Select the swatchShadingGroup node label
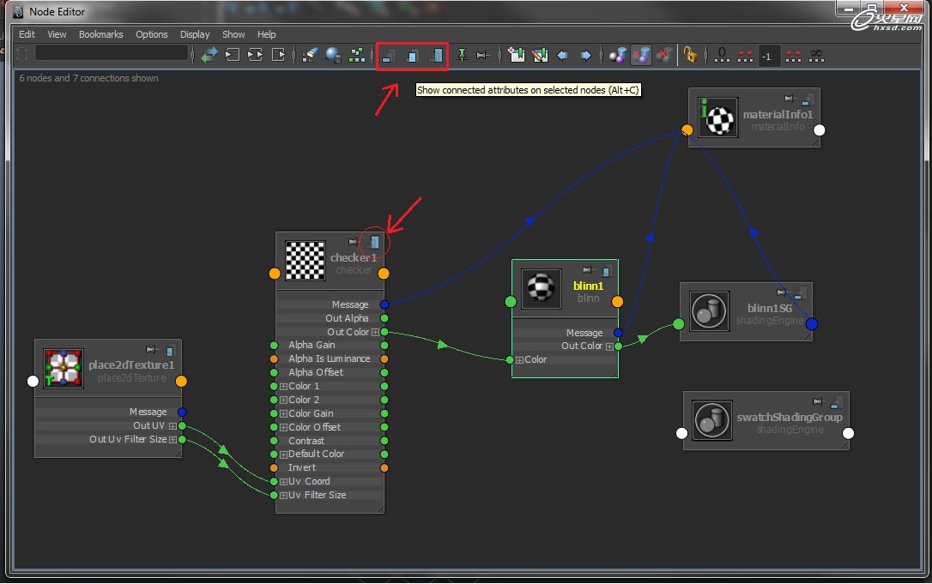This screenshot has width=932, height=584. [x=789, y=417]
